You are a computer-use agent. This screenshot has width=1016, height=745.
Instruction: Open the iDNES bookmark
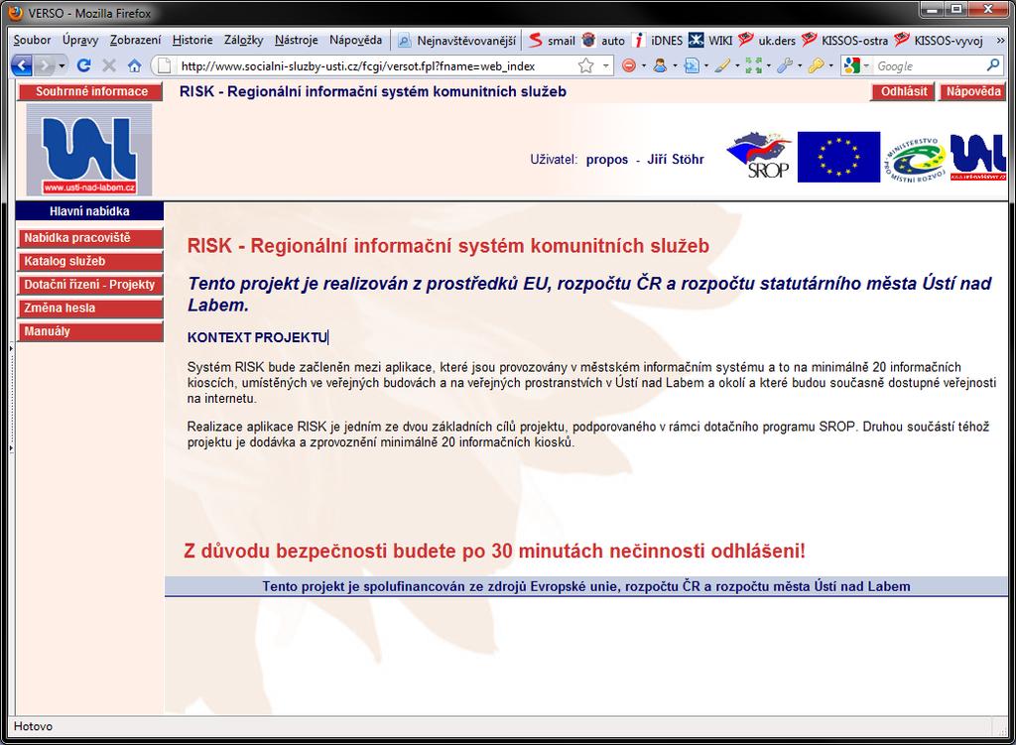658,41
